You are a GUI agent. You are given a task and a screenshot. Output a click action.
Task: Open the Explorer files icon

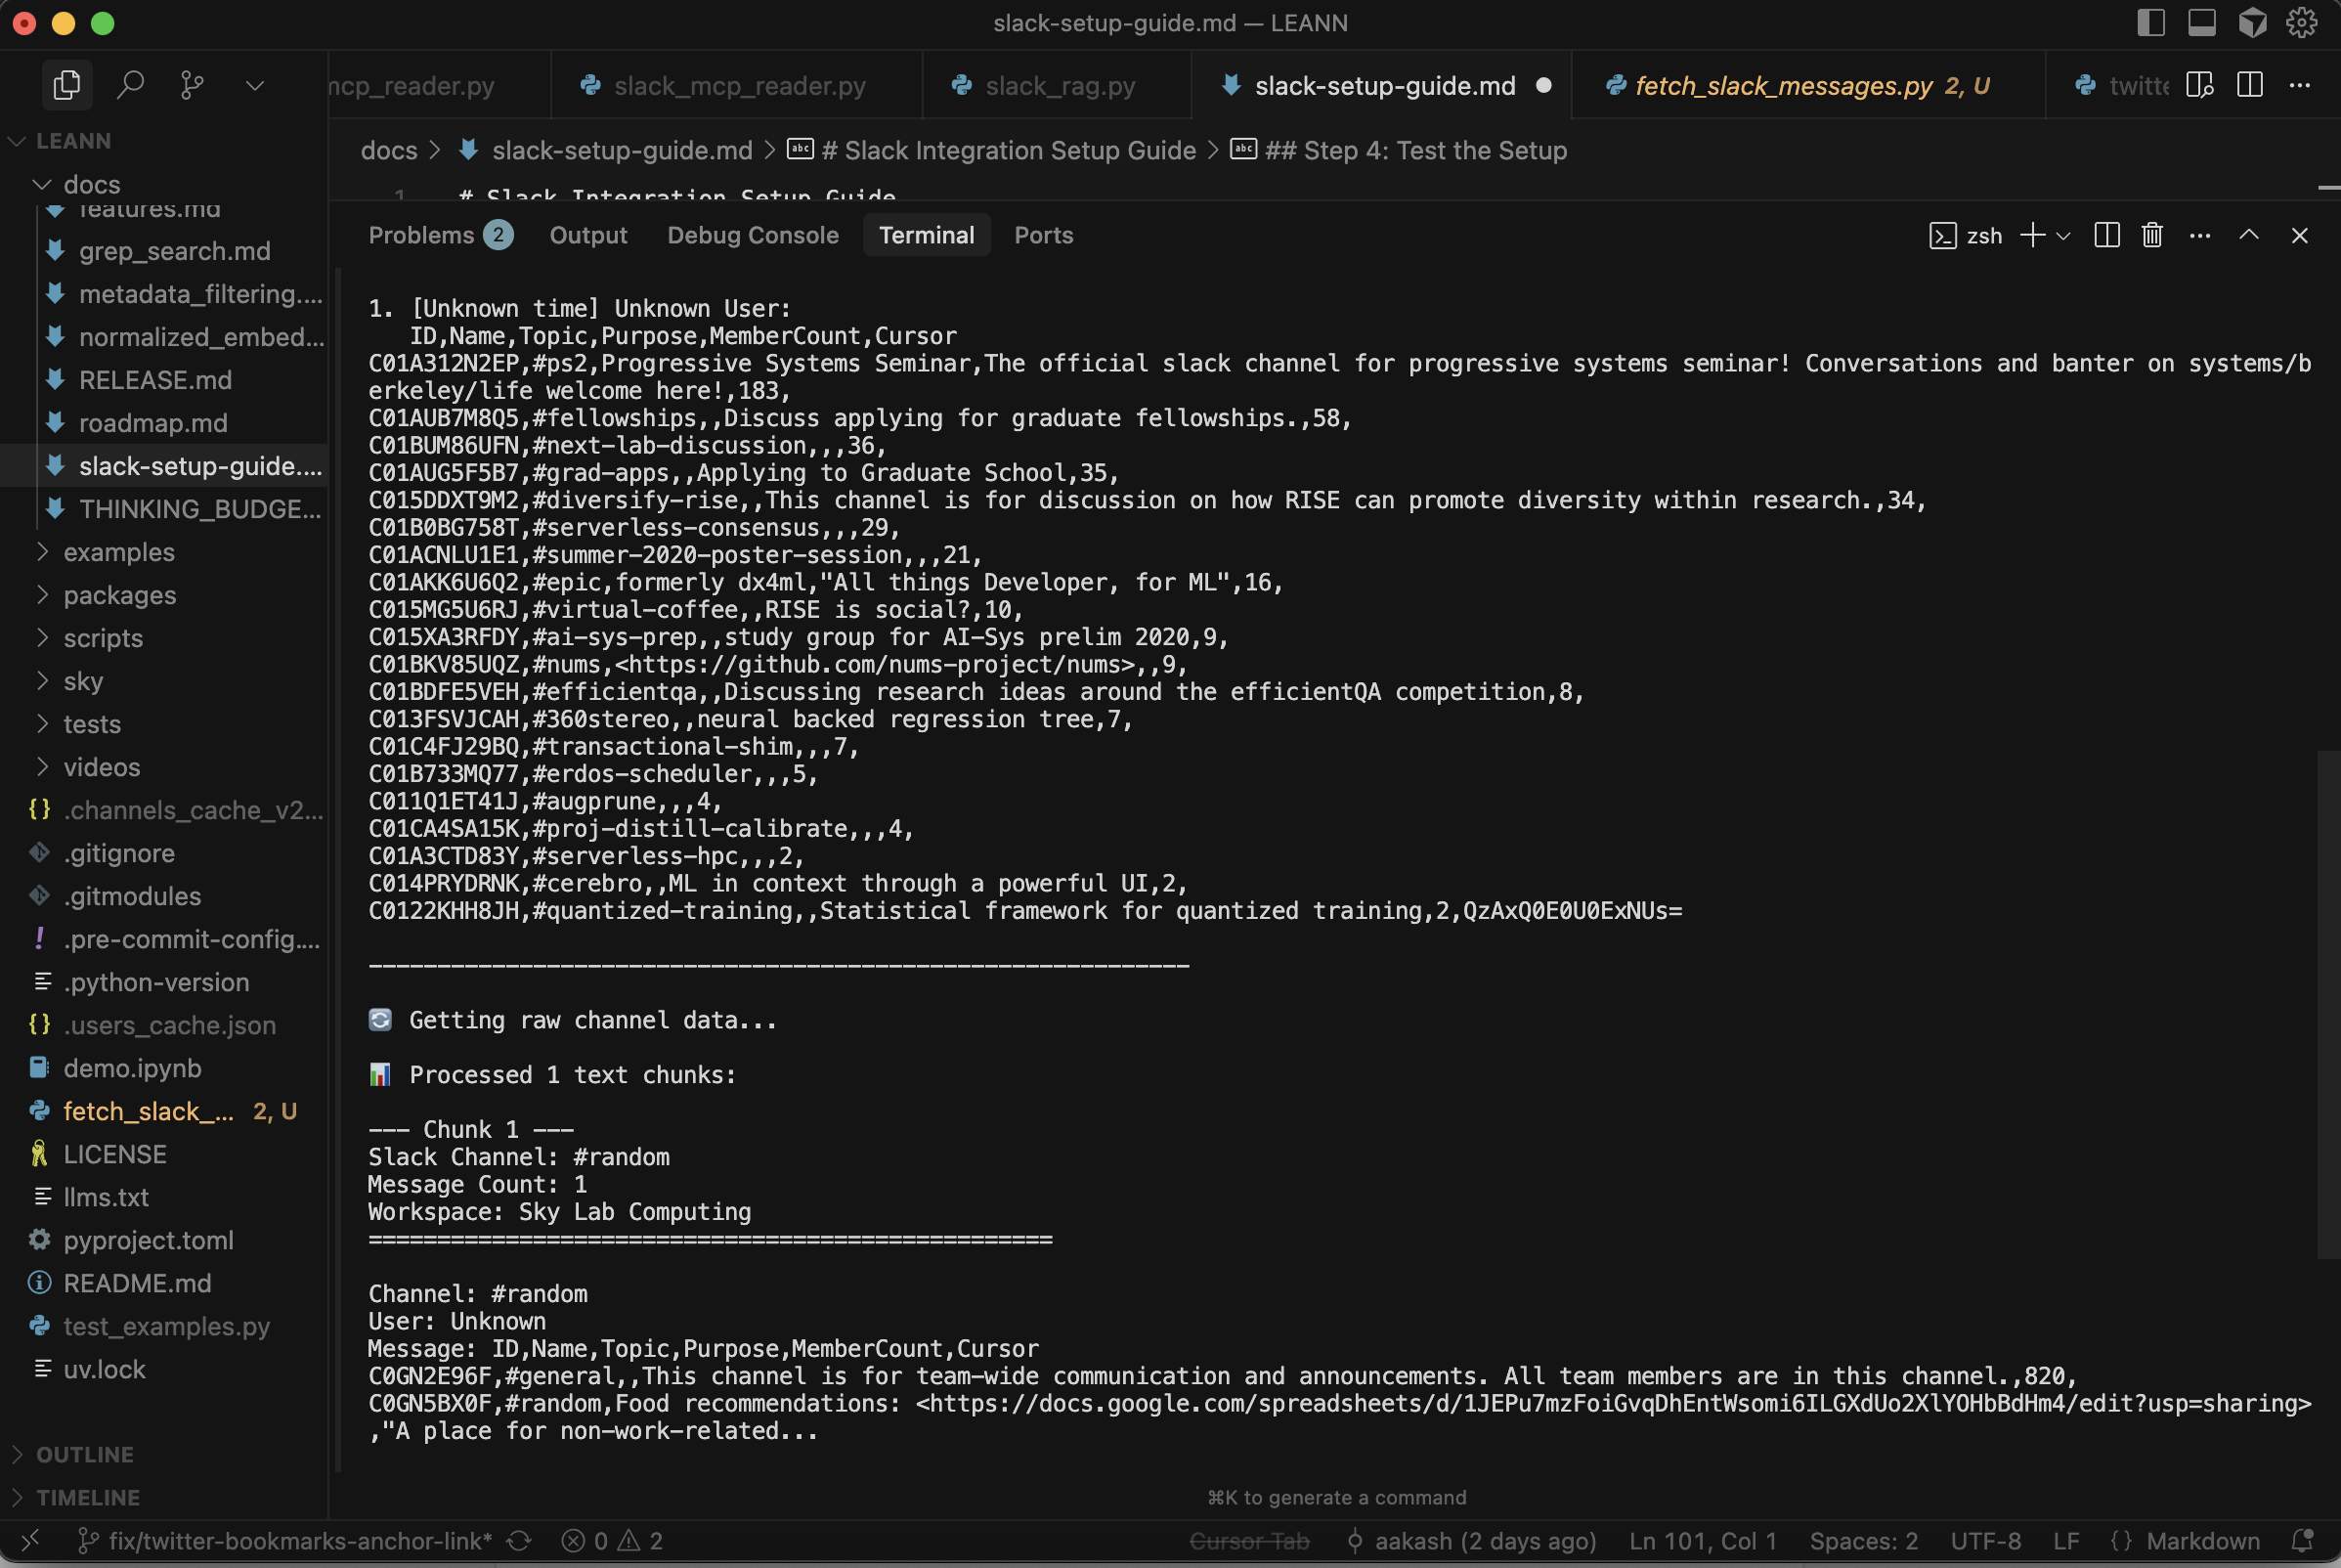pos(66,86)
